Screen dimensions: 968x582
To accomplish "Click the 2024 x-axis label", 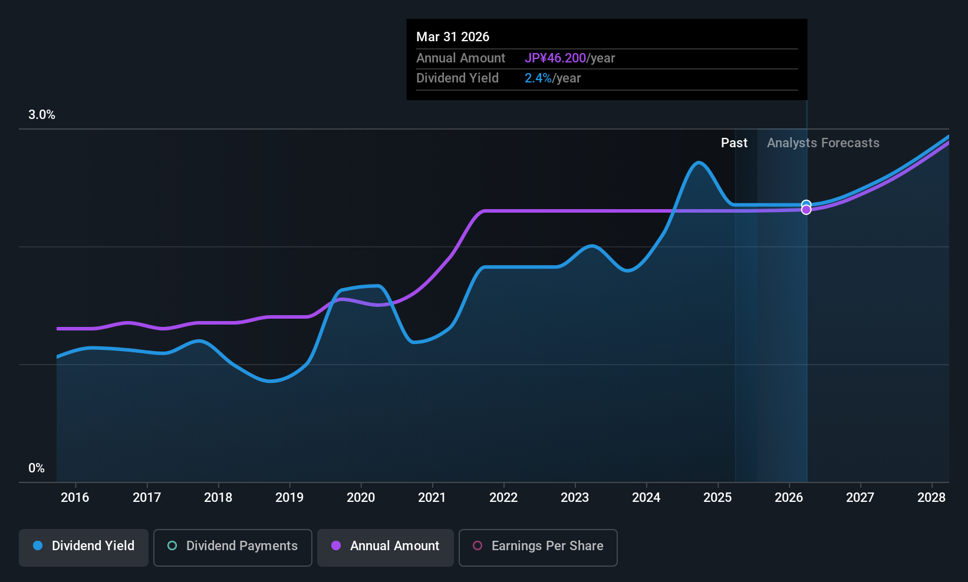I will coord(646,498).
